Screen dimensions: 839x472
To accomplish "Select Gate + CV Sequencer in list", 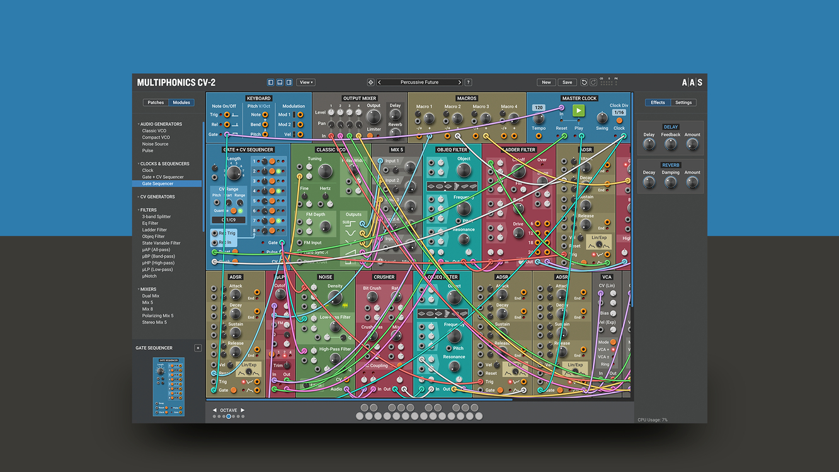I will (163, 177).
